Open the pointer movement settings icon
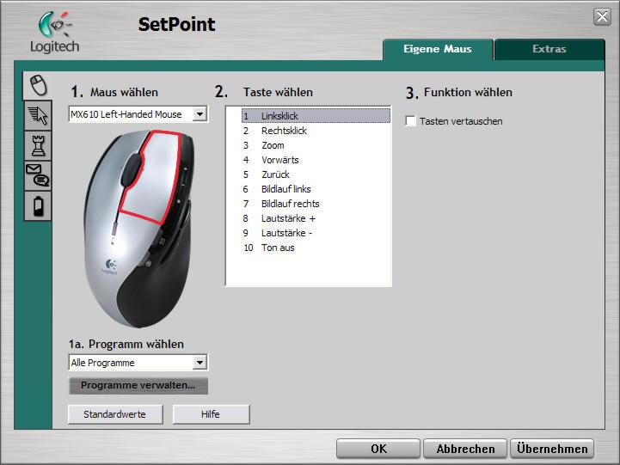Image resolution: width=620 pixels, height=465 pixels. click(37, 114)
